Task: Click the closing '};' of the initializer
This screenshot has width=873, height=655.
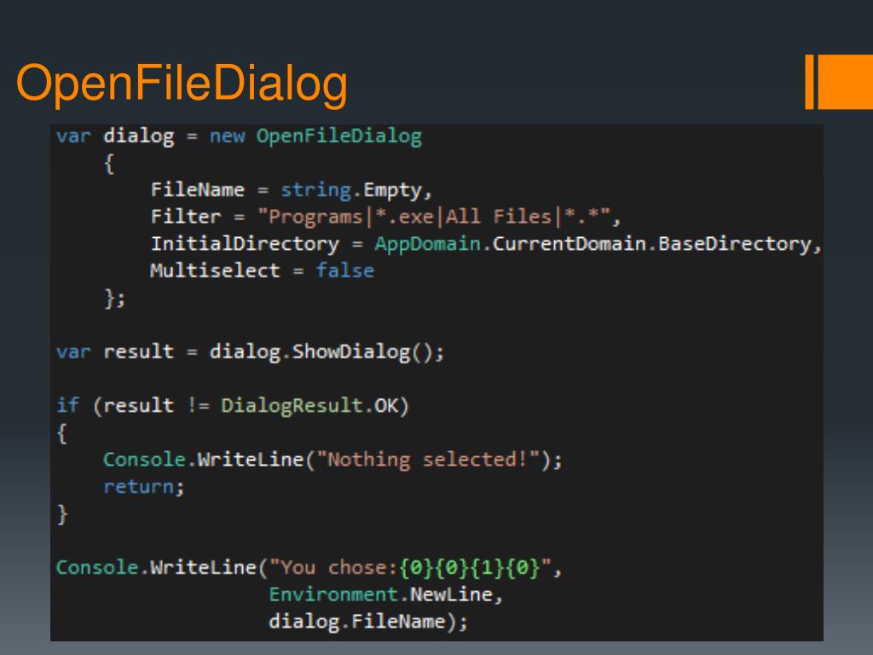Action: tap(115, 299)
